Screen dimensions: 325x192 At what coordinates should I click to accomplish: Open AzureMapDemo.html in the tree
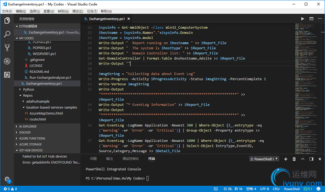tap(47, 114)
